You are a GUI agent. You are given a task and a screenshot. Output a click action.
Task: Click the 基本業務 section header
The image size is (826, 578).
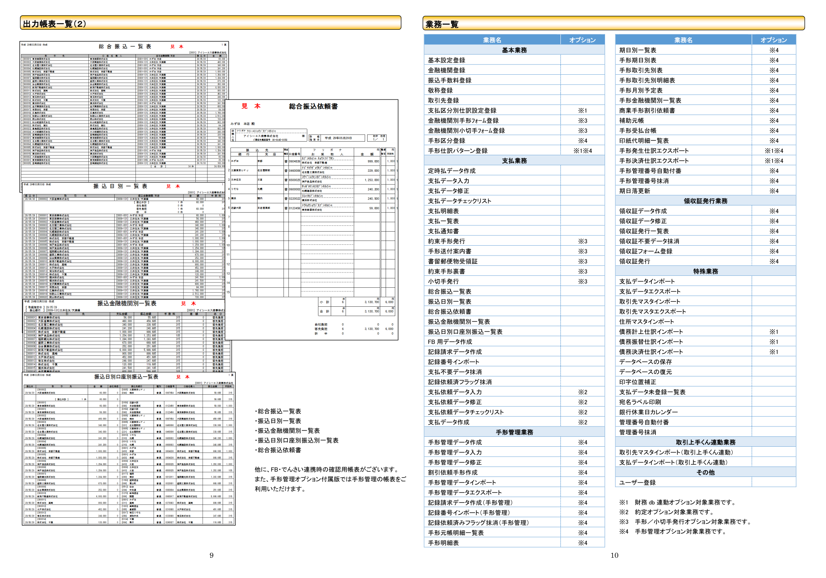tap(514, 50)
